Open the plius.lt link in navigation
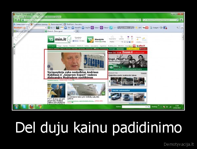The image size is (197, 149). (x=141, y=46)
